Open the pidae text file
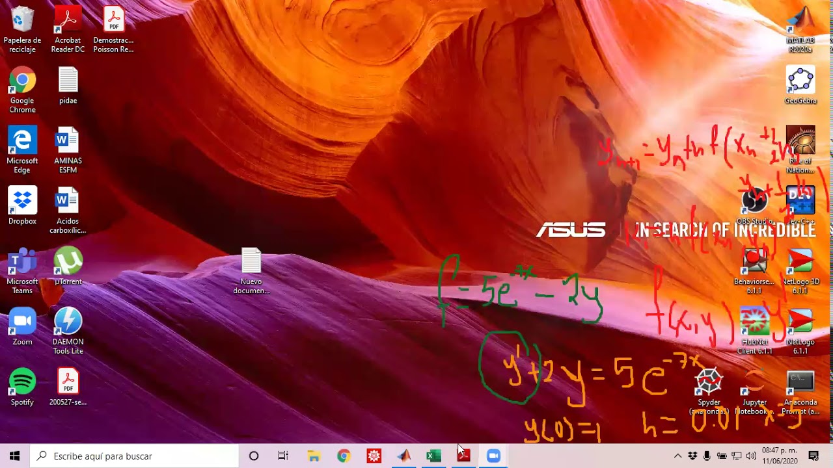The height and width of the screenshot is (468, 833). click(68, 85)
